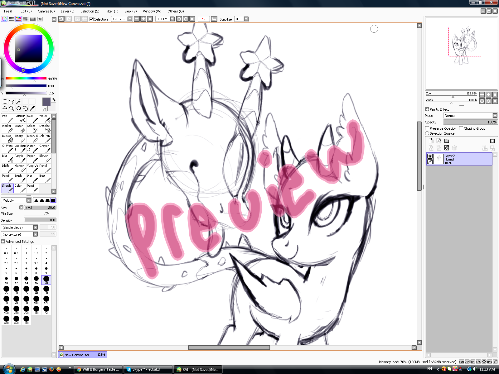Open the File menu
The image size is (499, 374).
click(x=9, y=11)
